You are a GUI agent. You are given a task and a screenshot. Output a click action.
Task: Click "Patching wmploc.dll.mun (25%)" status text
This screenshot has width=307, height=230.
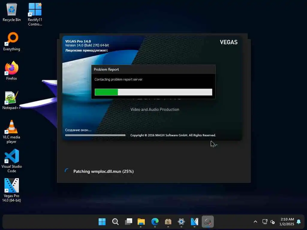point(103,171)
